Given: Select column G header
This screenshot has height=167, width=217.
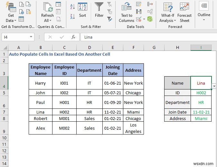Looking at the screenshot, I should 154,48.
